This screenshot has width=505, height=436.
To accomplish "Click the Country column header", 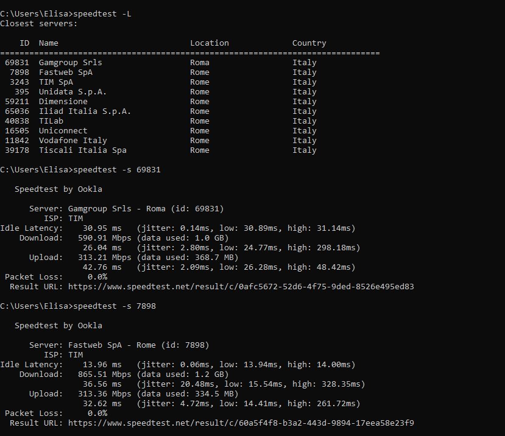I will 309,43.
